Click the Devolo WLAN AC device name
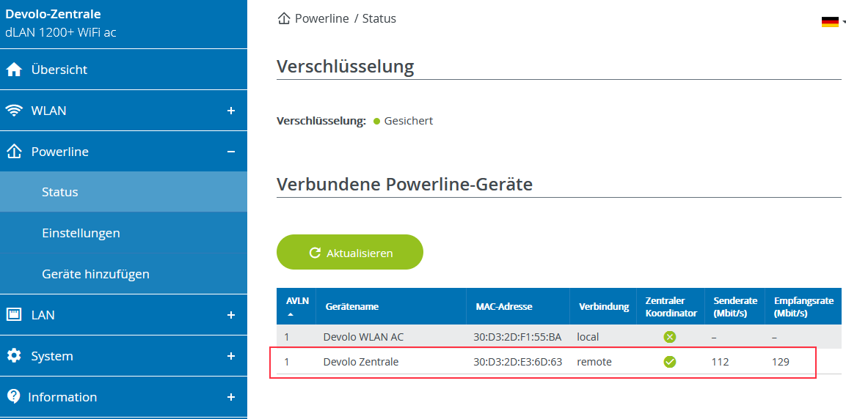Viewport: 846px width, 419px height. 363,337
